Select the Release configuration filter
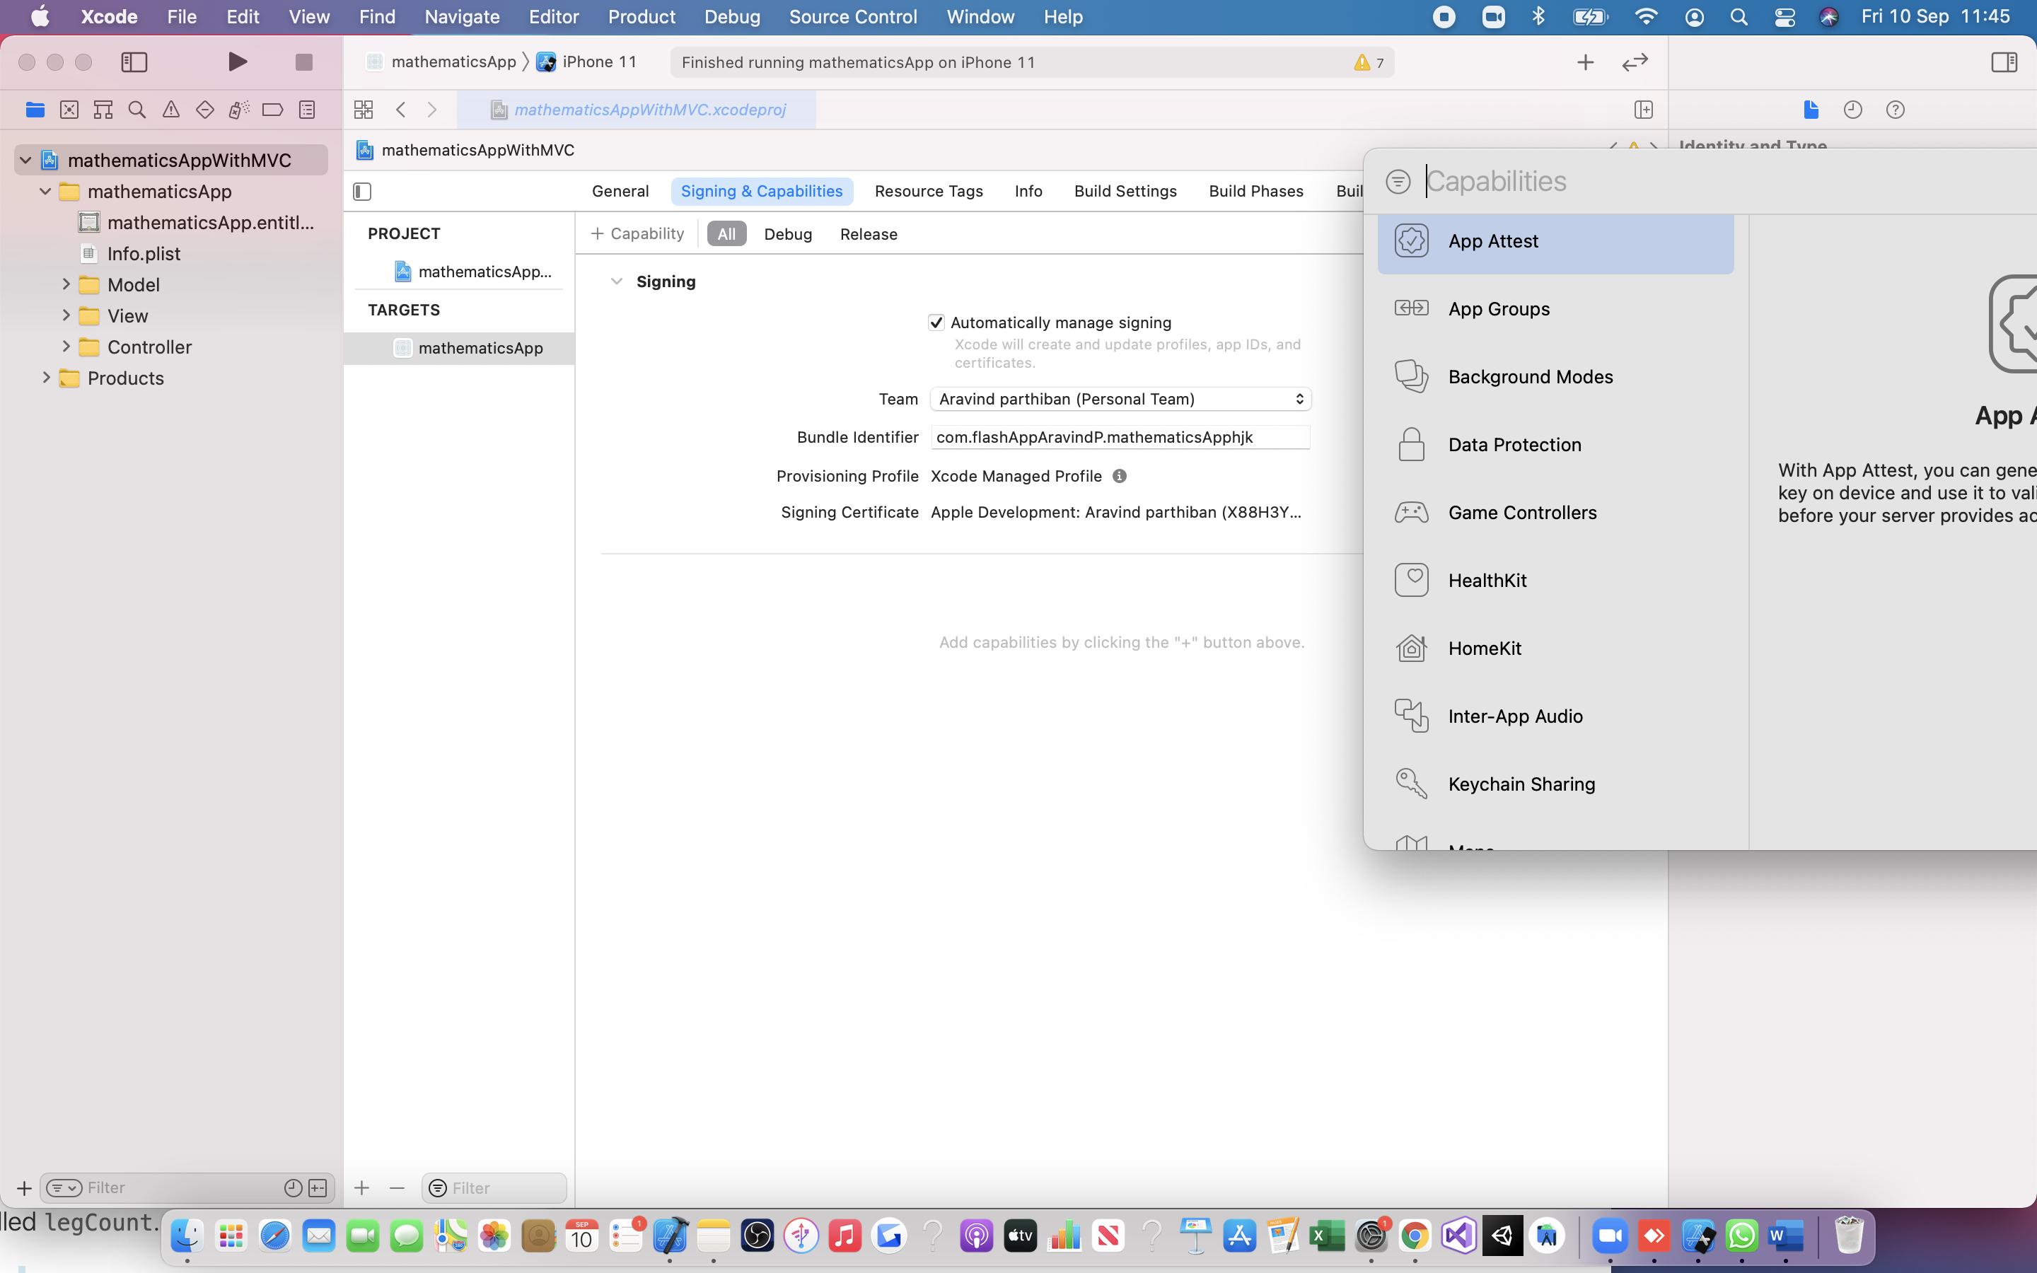This screenshot has width=2037, height=1273. click(x=868, y=234)
